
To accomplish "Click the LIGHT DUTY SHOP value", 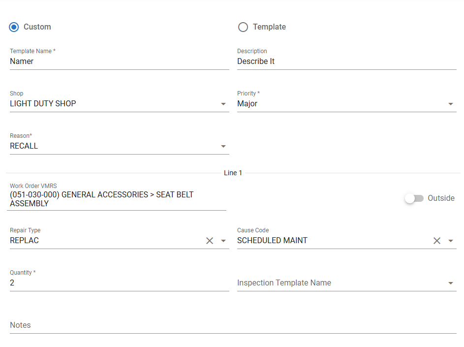I will [x=43, y=104].
